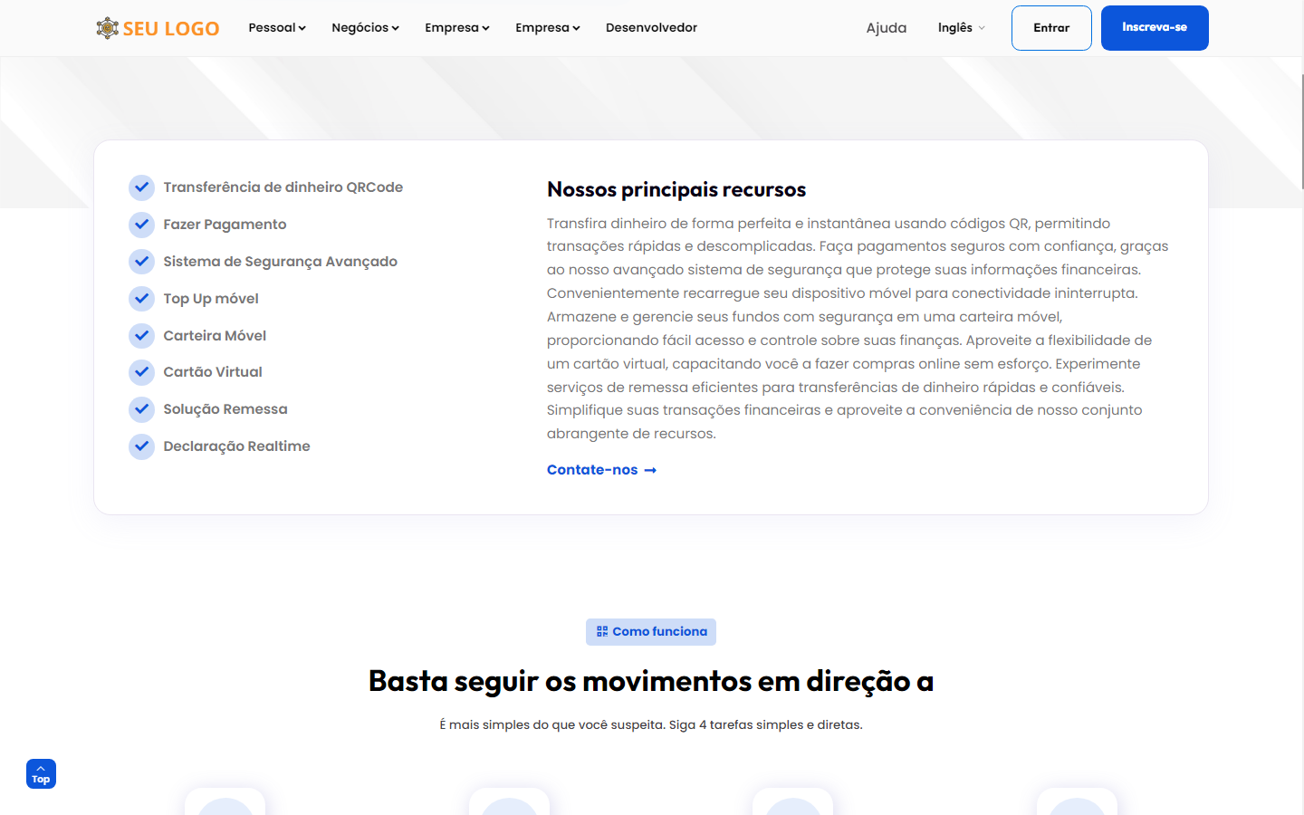Open the Inglês language selector
The image size is (1304, 815).
click(961, 28)
